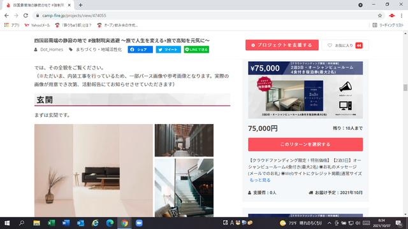Click the scrollbar down arrow
The height and width of the screenshot is (229, 408).
[x=405, y=214]
